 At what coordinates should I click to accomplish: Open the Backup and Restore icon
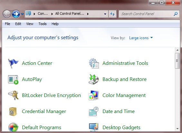click(94, 79)
